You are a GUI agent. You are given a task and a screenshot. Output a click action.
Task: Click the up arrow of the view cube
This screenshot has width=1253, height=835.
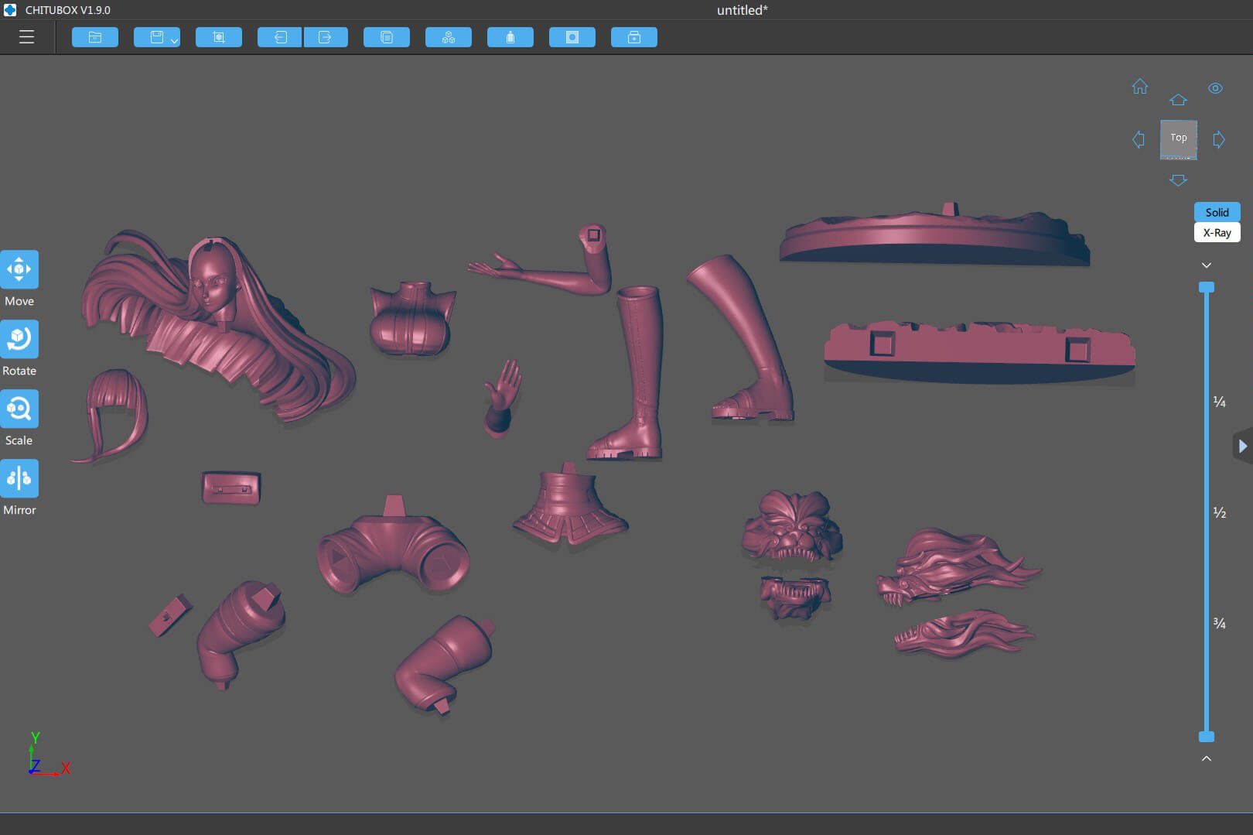coord(1178,100)
